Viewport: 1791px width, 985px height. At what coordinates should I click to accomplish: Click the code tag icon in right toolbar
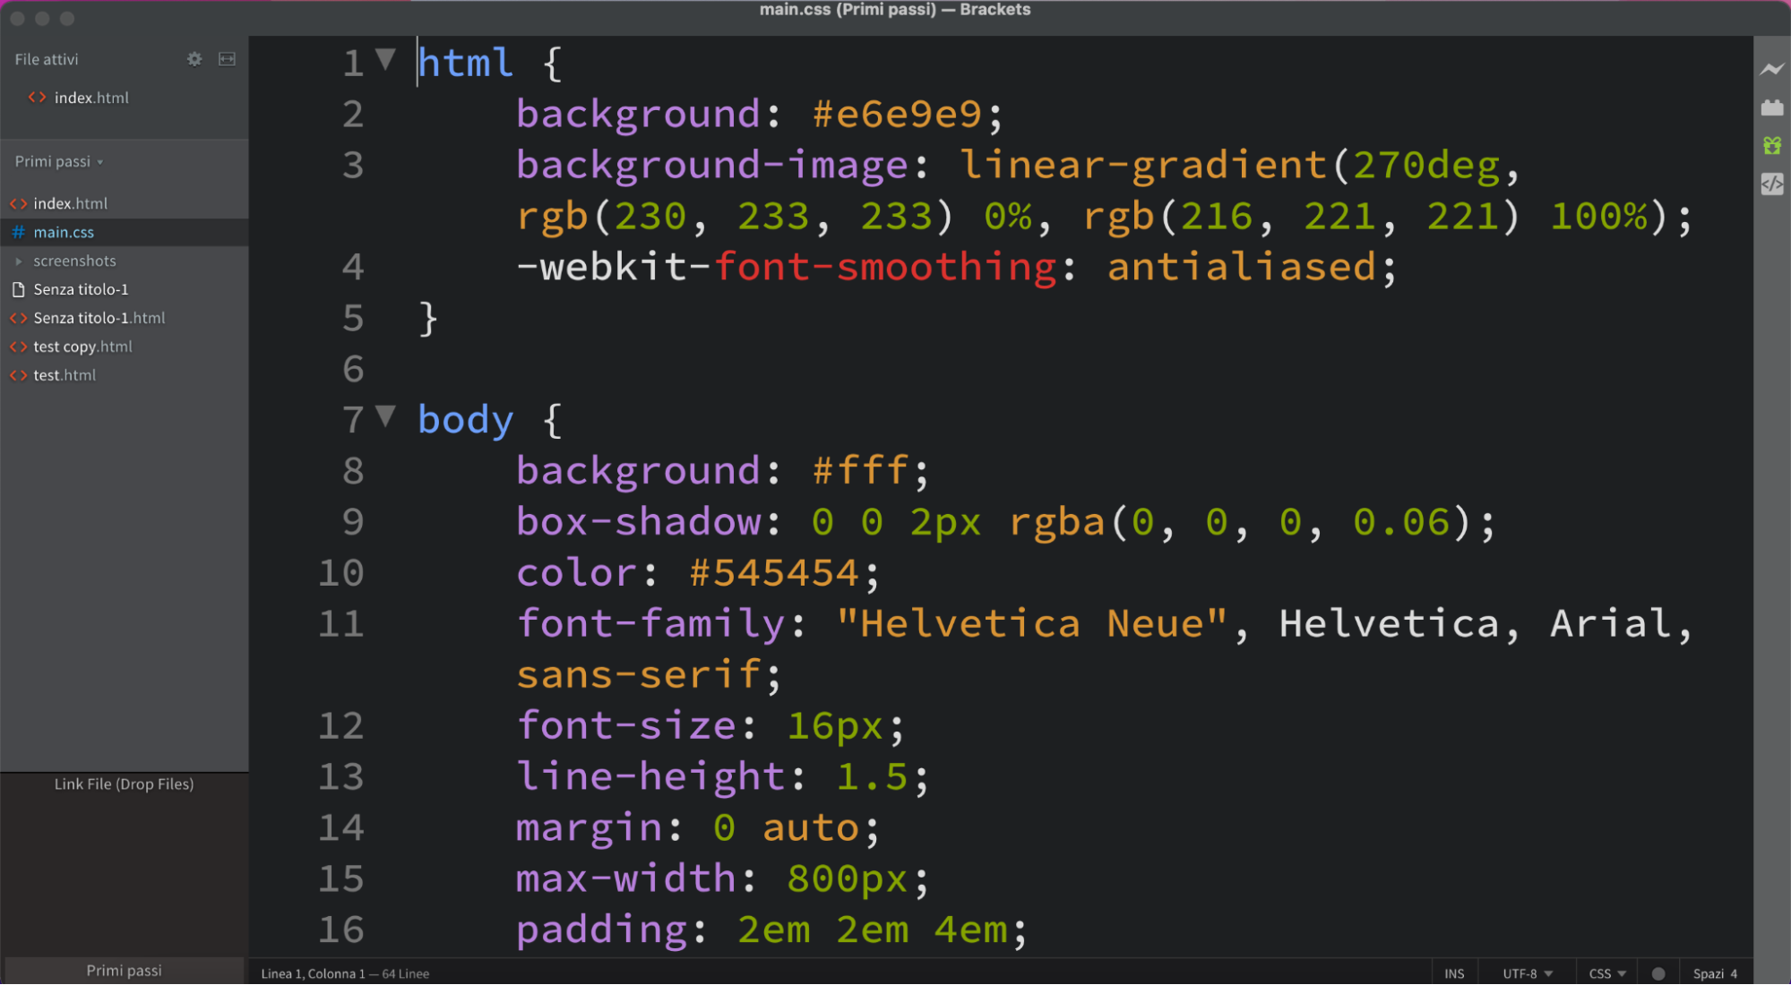1771,184
